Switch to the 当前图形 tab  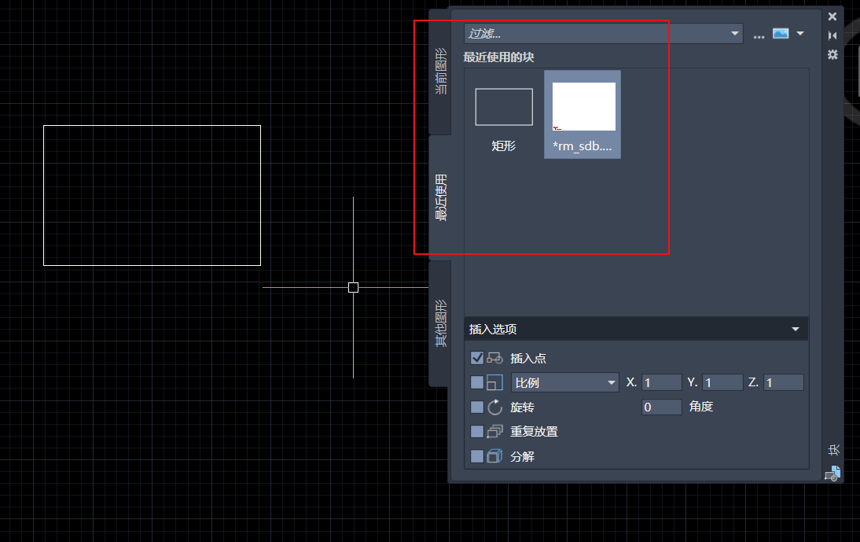pyautogui.click(x=440, y=72)
